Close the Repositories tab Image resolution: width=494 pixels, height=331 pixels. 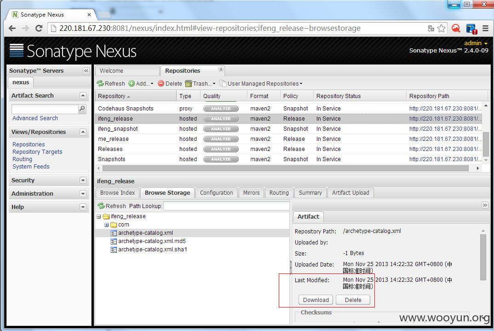(221, 69)
